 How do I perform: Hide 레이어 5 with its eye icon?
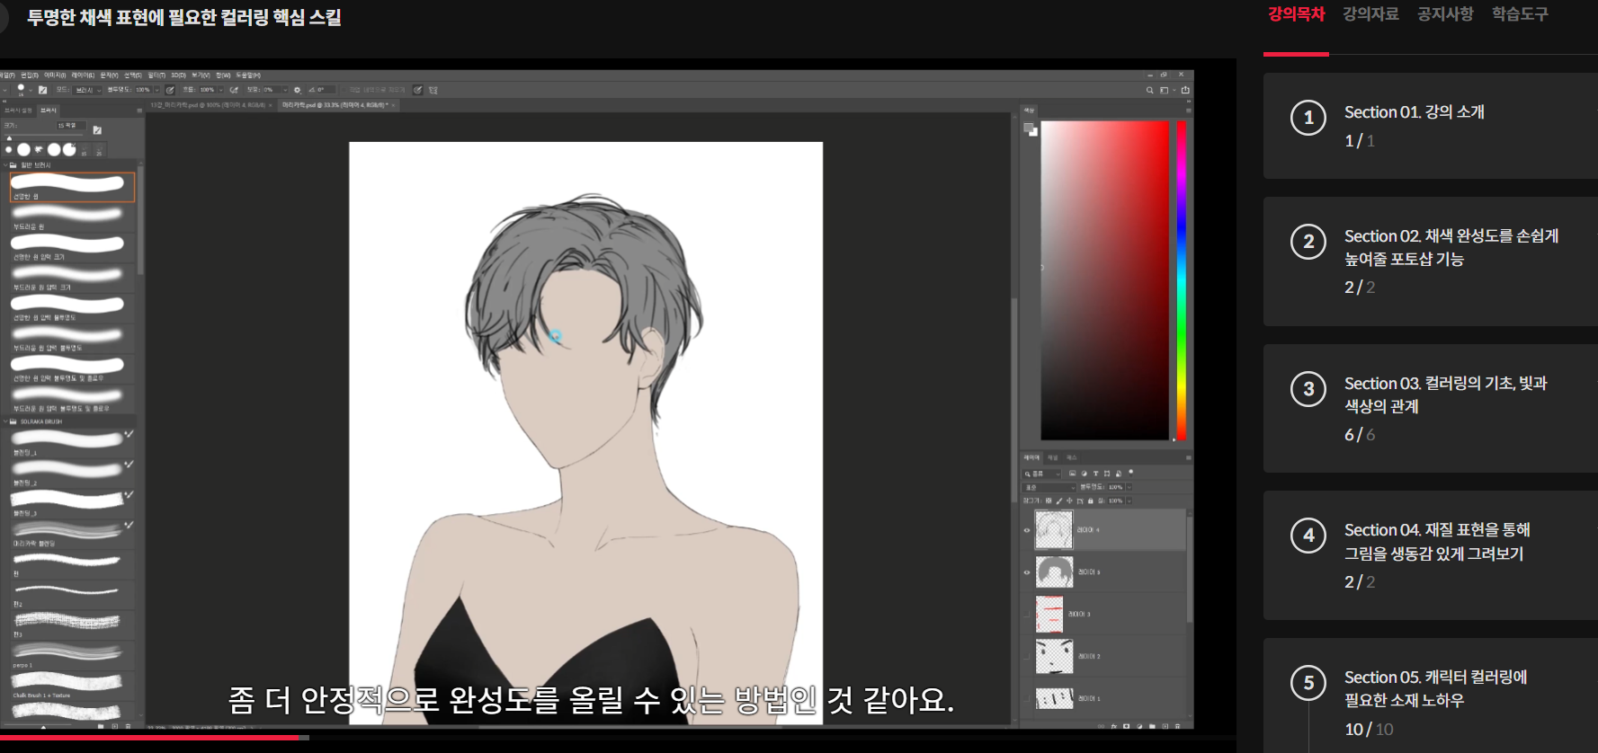click(x=1027, y=572)
